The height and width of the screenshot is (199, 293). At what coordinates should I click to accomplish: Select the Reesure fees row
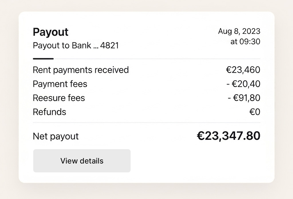[x=59, y=98]
